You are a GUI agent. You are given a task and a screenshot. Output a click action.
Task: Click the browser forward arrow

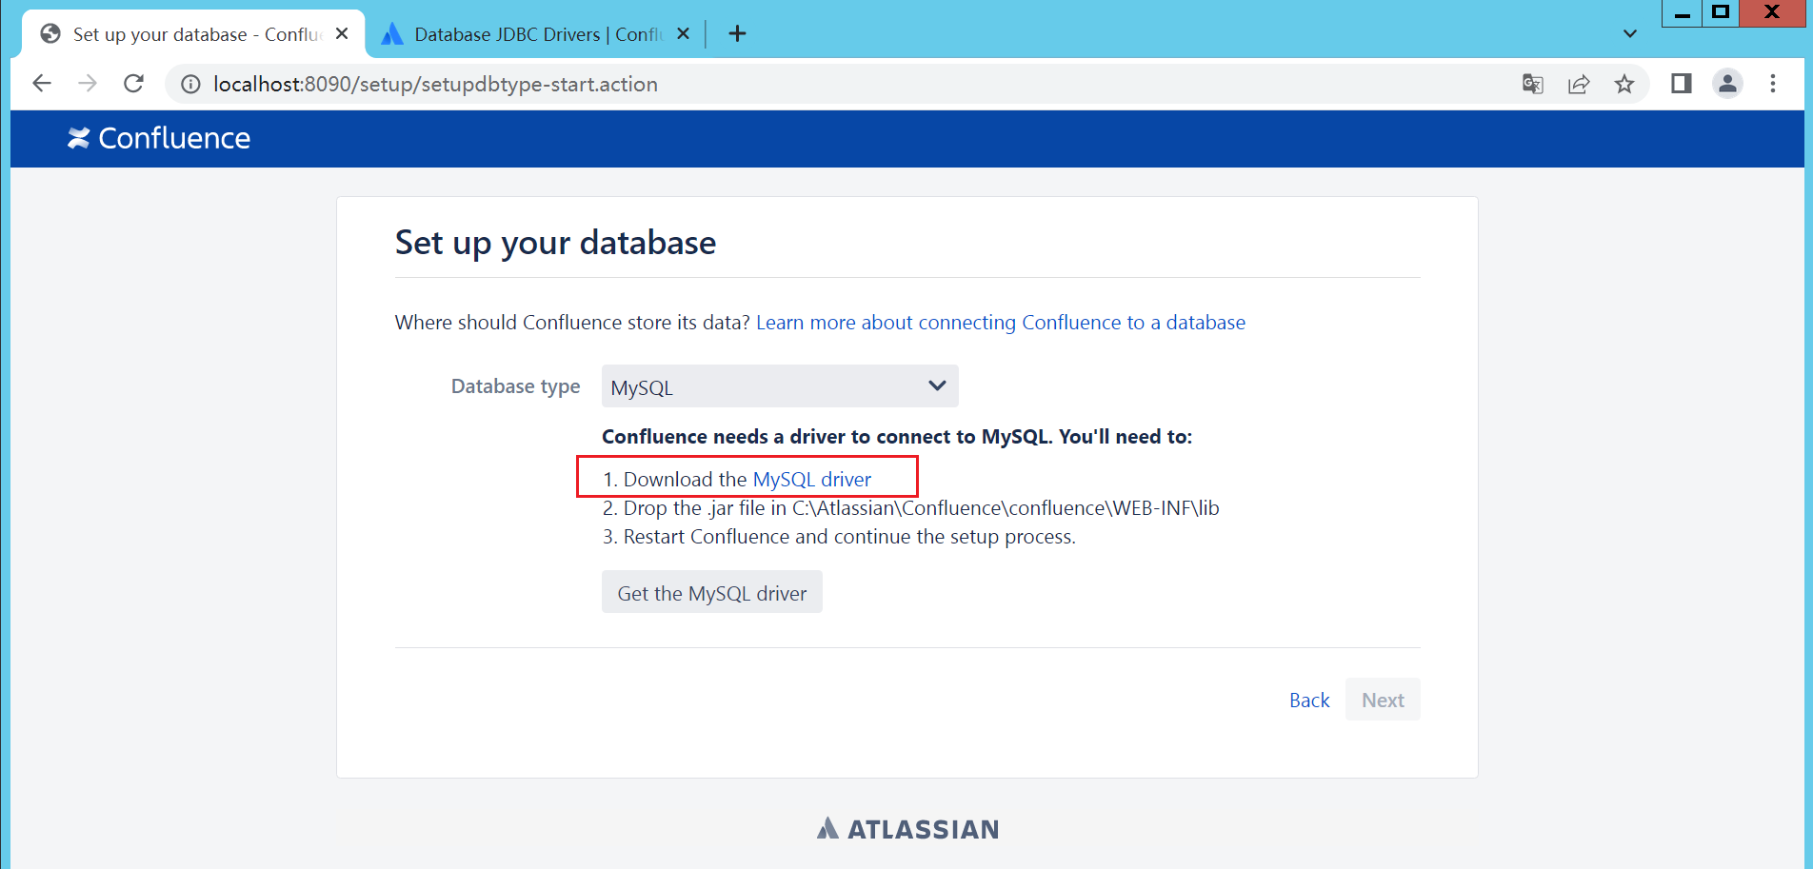(x=88, y=84)
